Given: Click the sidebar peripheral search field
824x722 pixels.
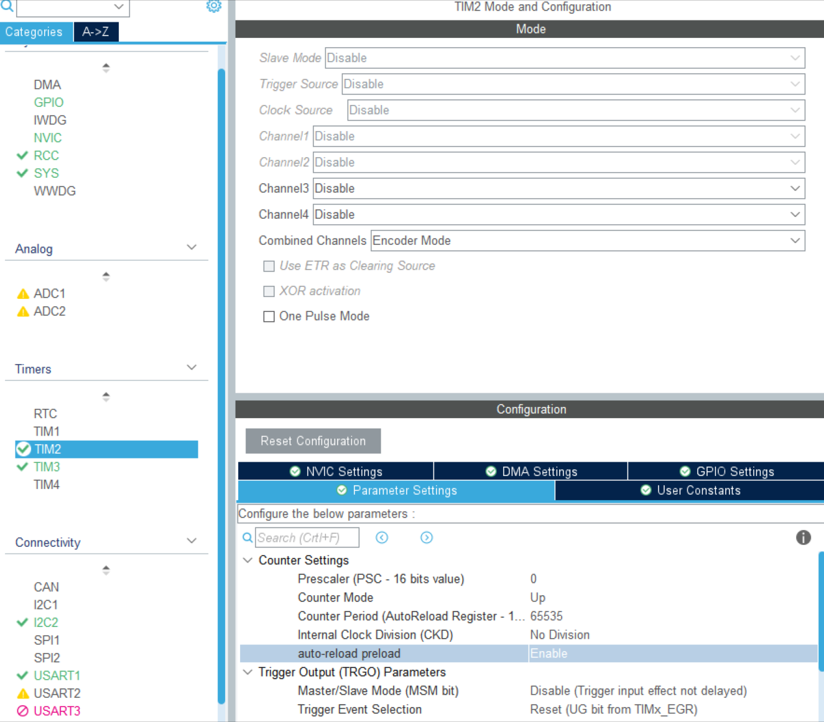Looking at the screenshot, I should coord(72,7).
